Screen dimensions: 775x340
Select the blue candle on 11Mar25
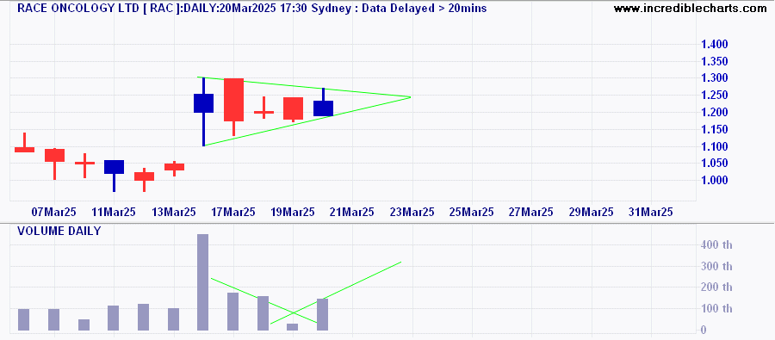[x=115, y=176]
